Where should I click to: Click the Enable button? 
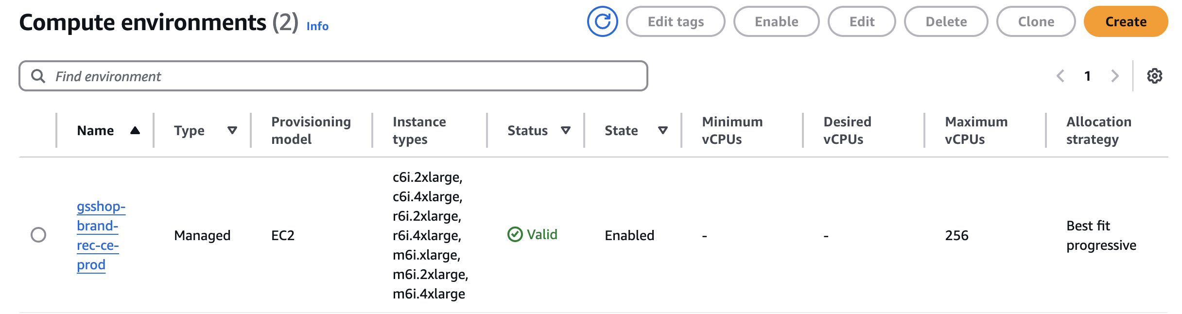(776, 21)
